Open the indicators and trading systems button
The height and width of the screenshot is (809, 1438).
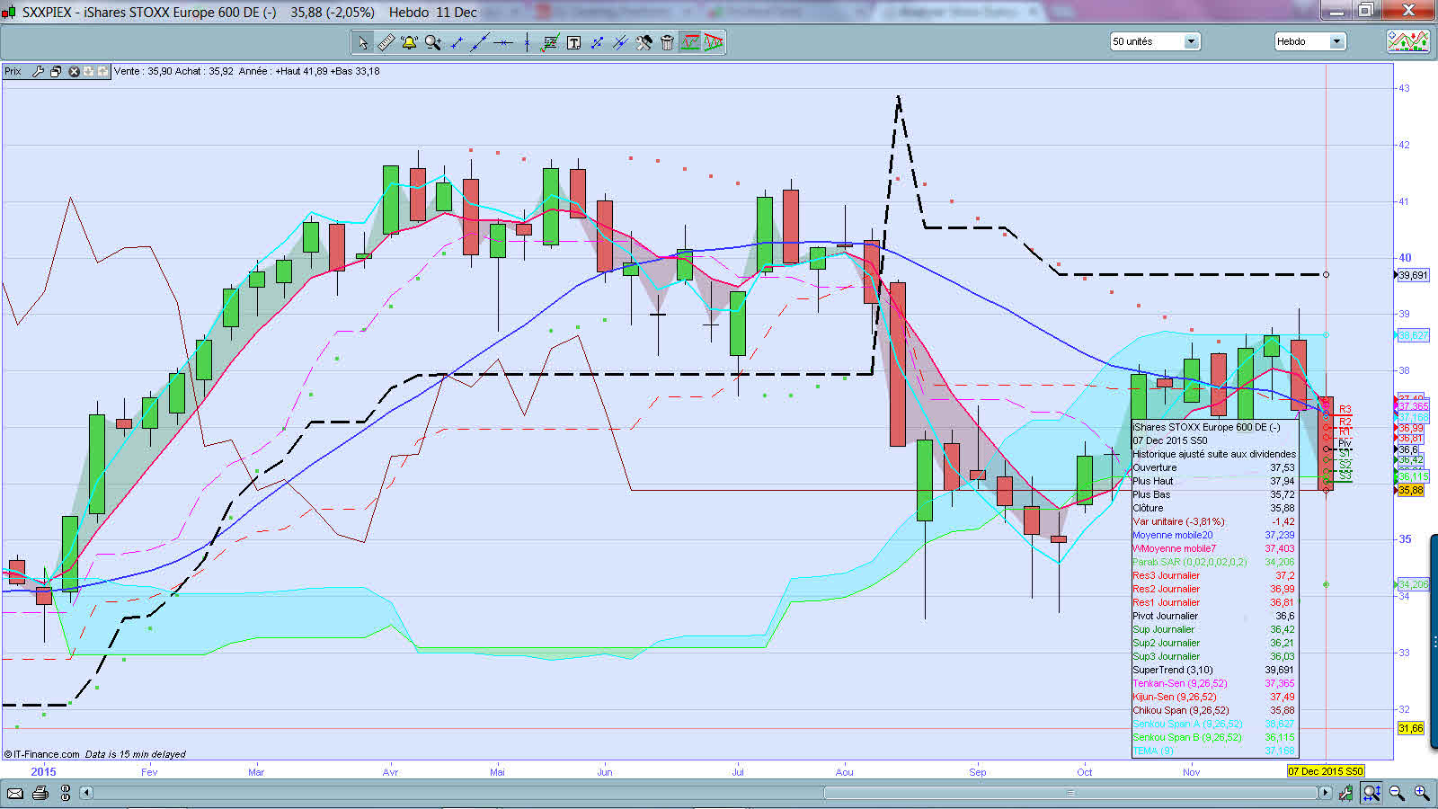click(1408, 41)
